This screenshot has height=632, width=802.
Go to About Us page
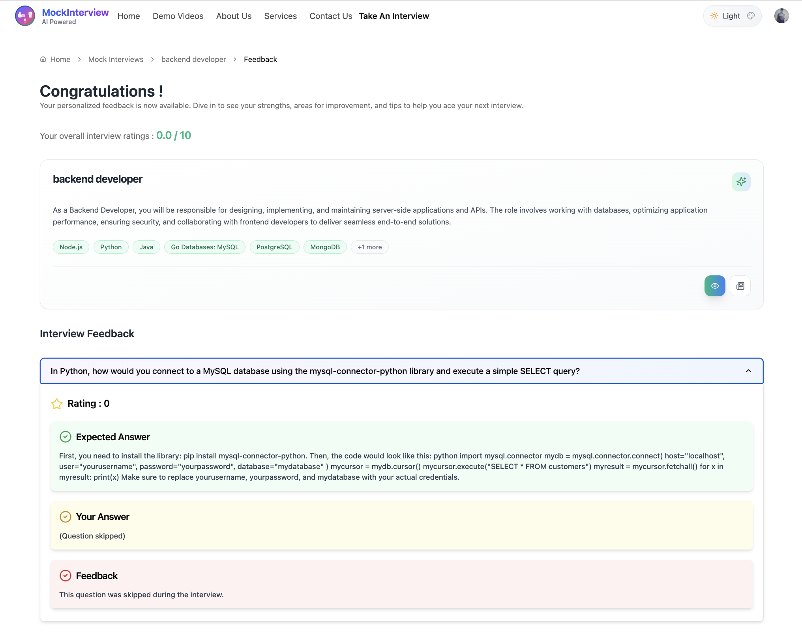tap(234, 16)
